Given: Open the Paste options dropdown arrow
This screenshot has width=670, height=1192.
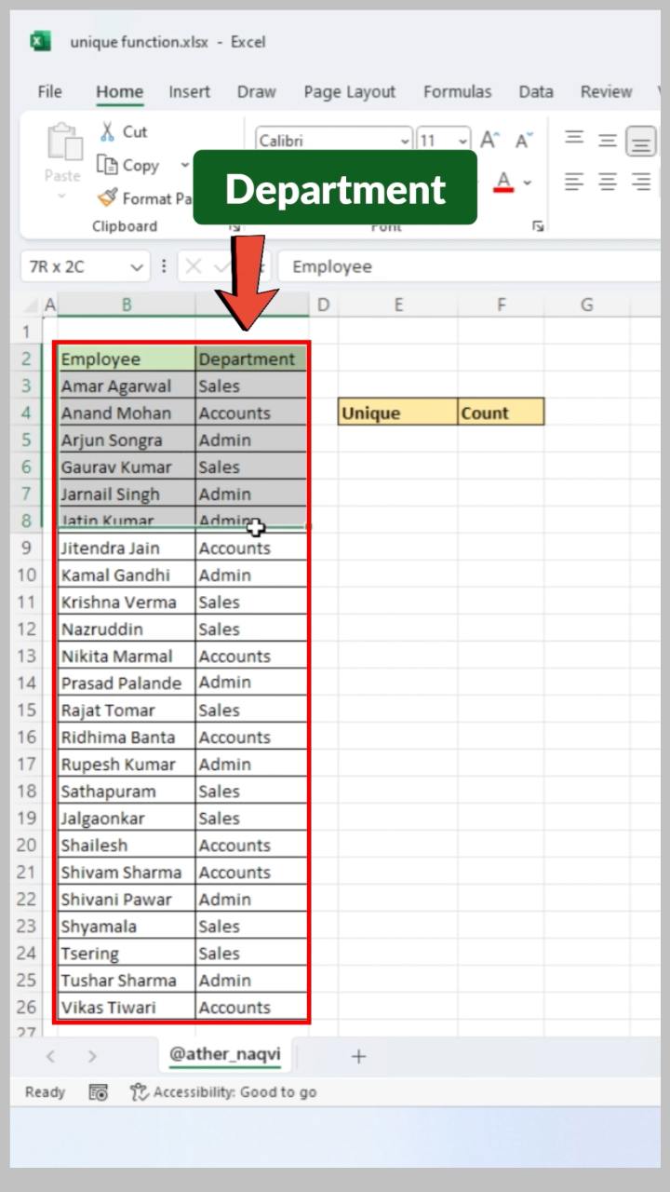Looking at the screenshot, I should 62,196.
